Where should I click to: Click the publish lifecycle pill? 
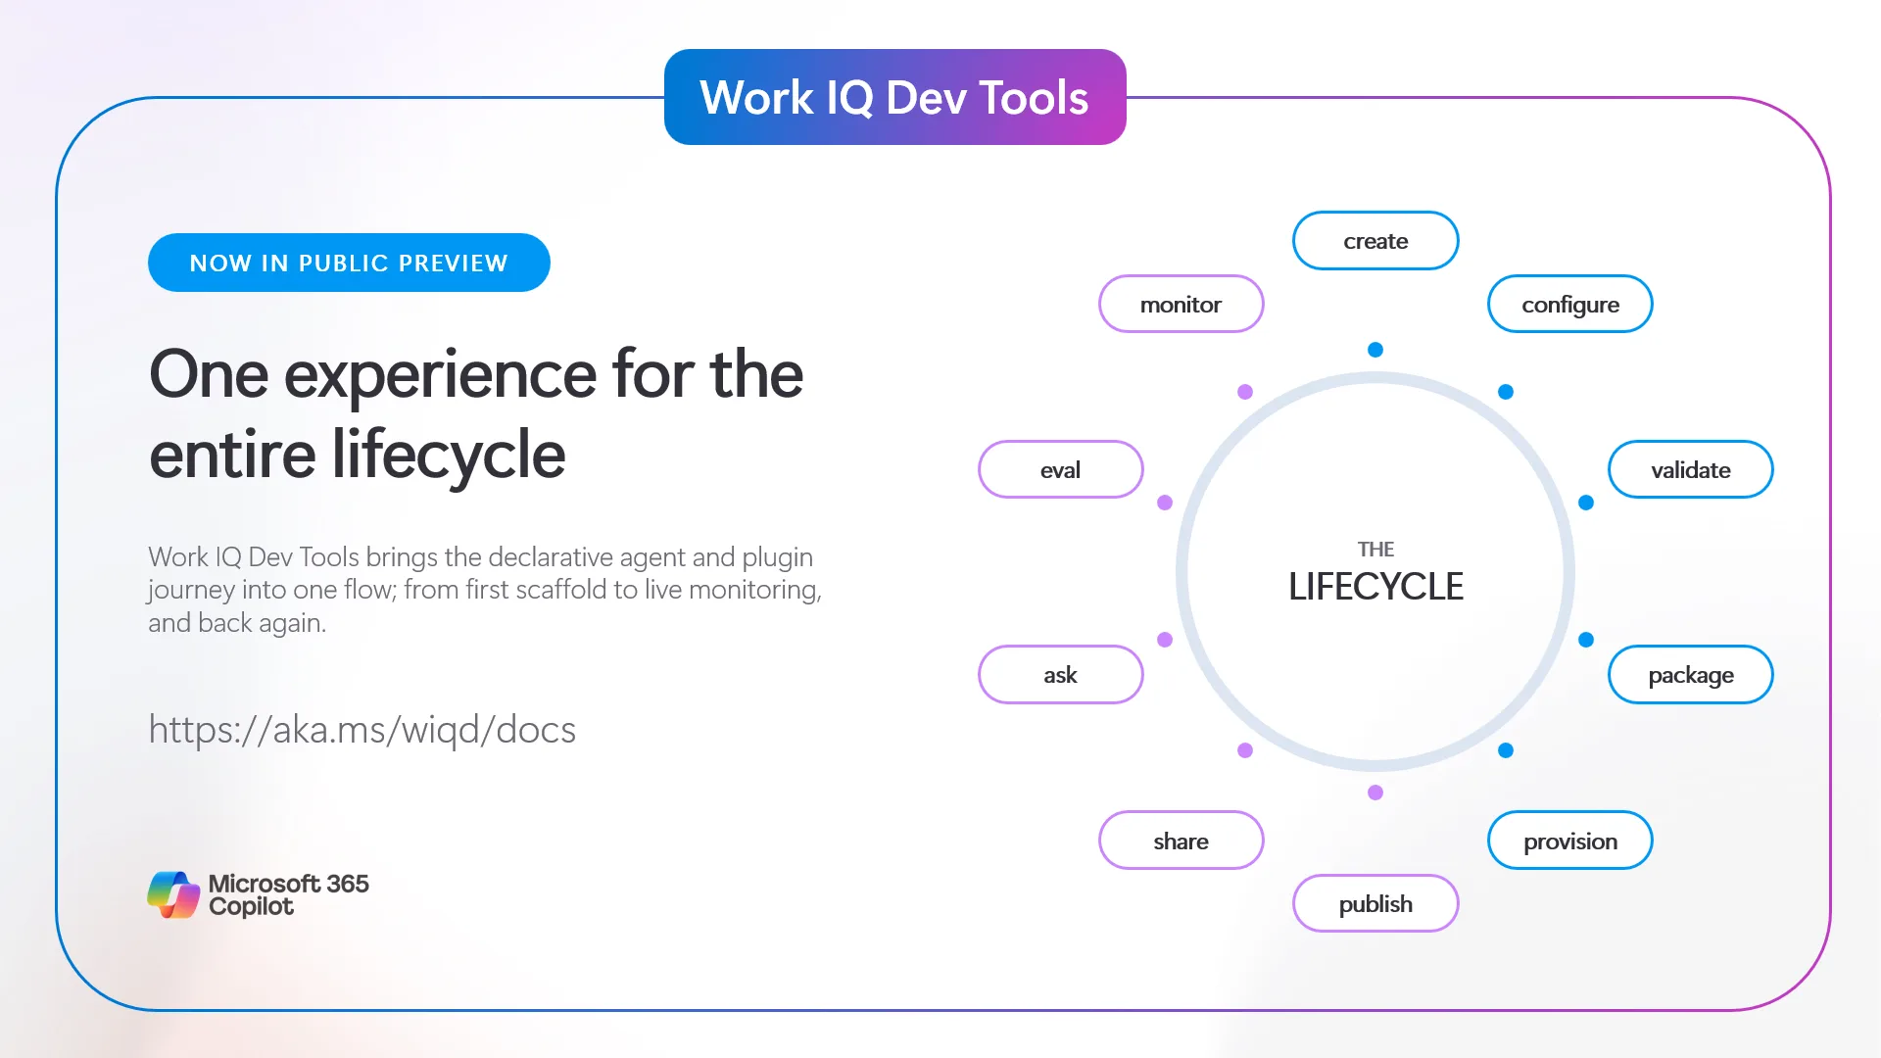coord(1375,903)
